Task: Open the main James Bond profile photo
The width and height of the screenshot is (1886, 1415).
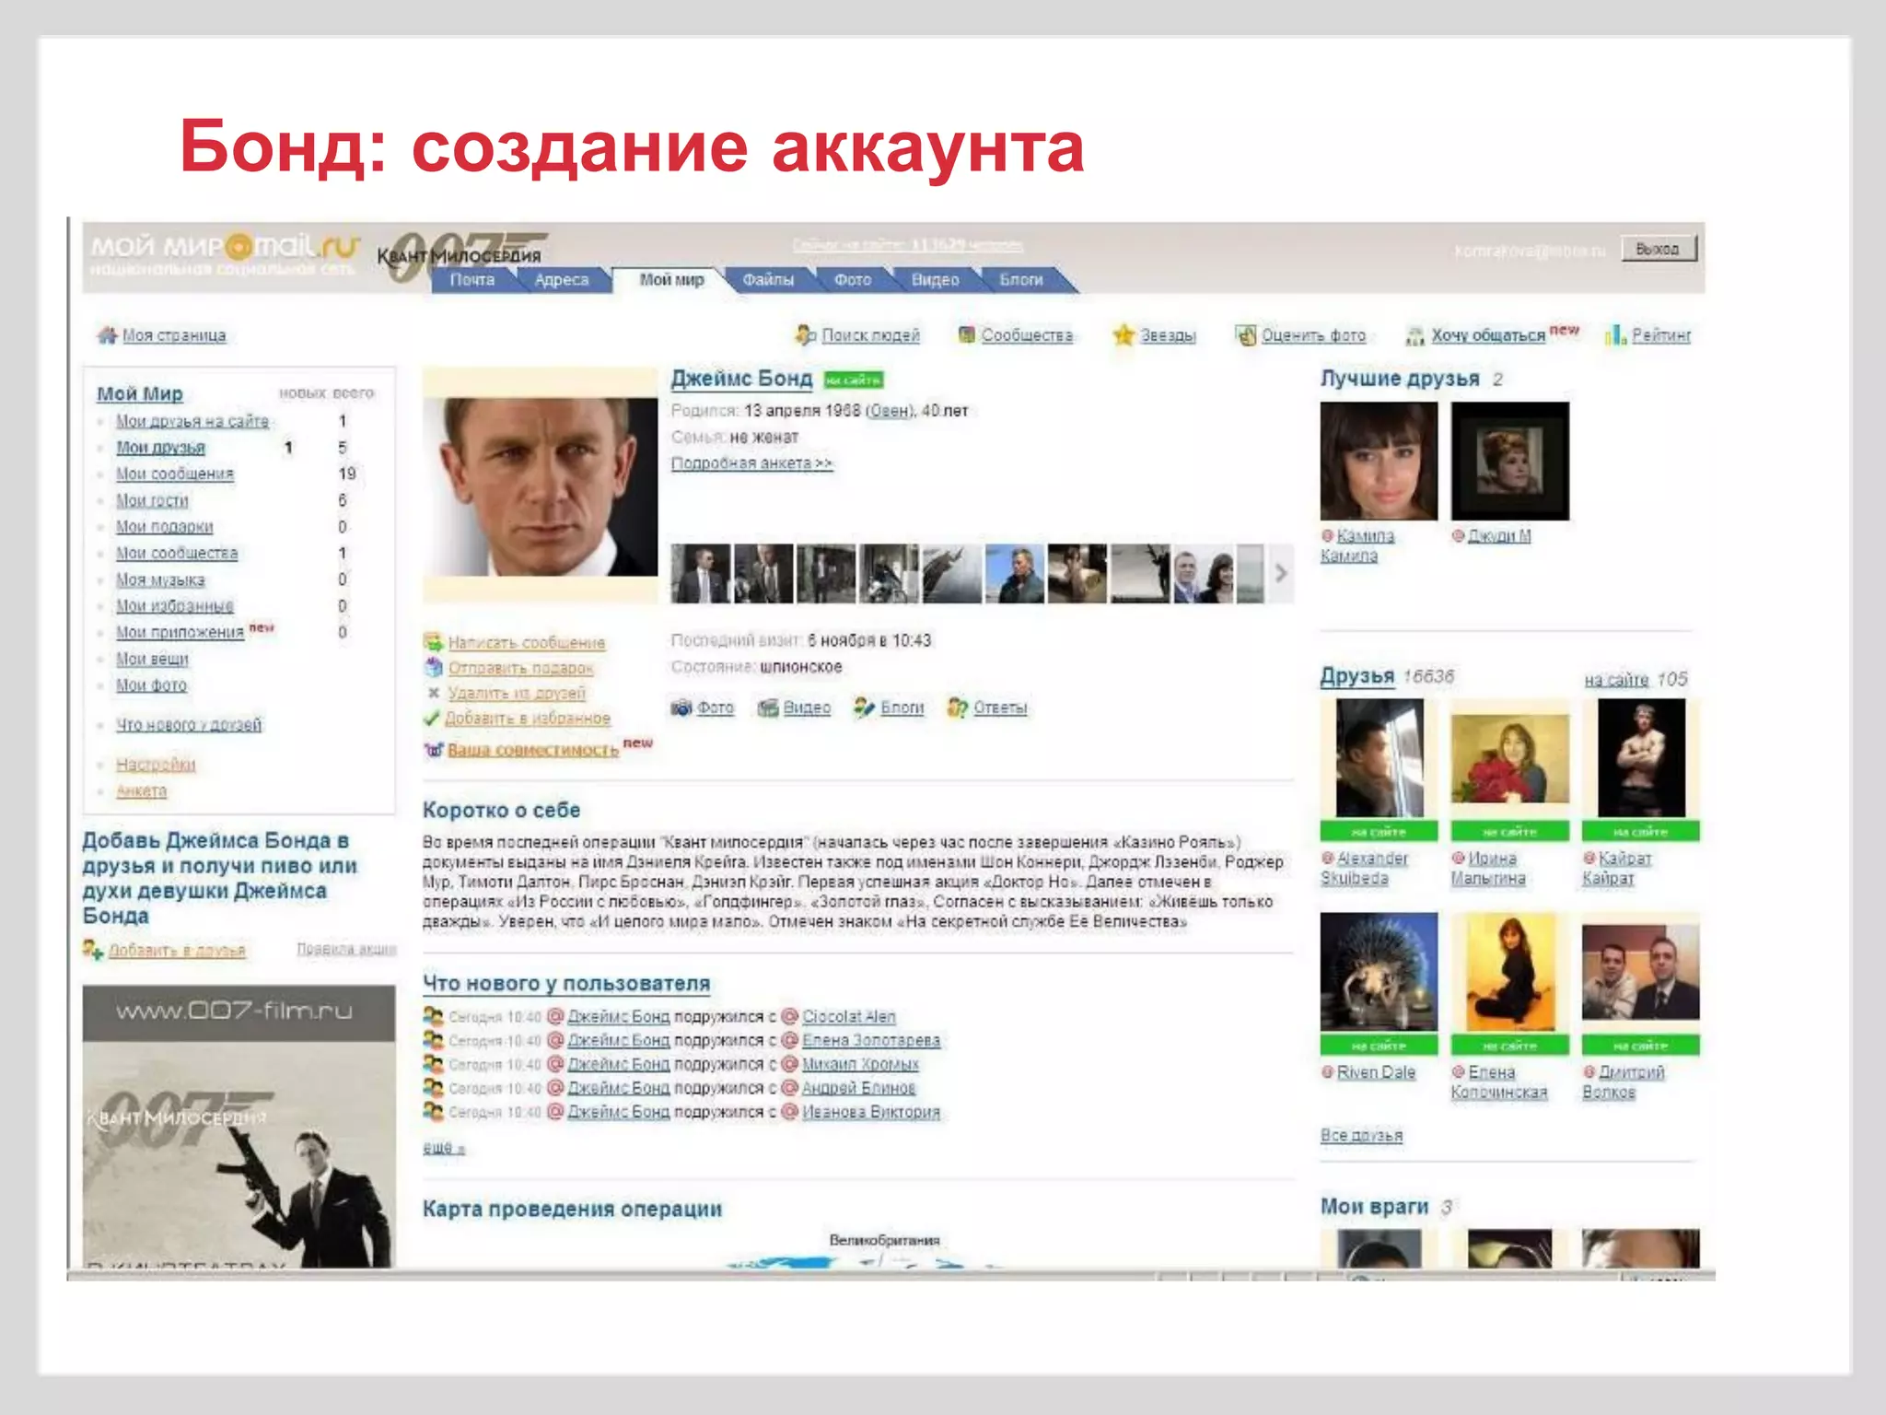Action: [x=541, y=485]
